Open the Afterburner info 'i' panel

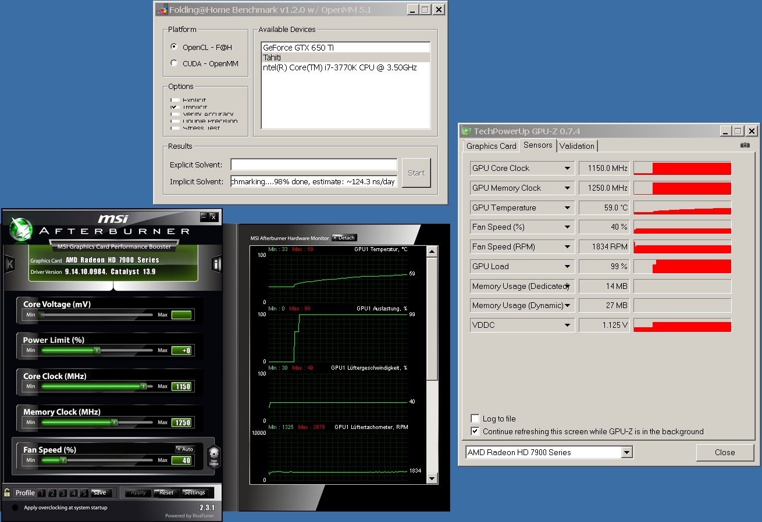pos(216,263)
